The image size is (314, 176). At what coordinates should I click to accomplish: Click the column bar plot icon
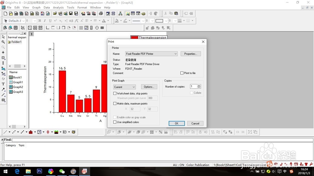[x=31, y=132]
